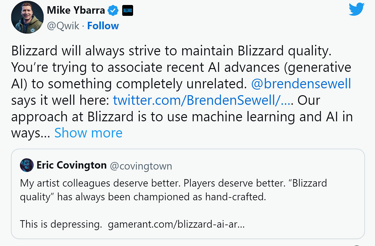The height and width of the screenshot is (246, 375).
Task: Visit the twitter.com/BrendenSewell link
Action: tap(203, 100)
